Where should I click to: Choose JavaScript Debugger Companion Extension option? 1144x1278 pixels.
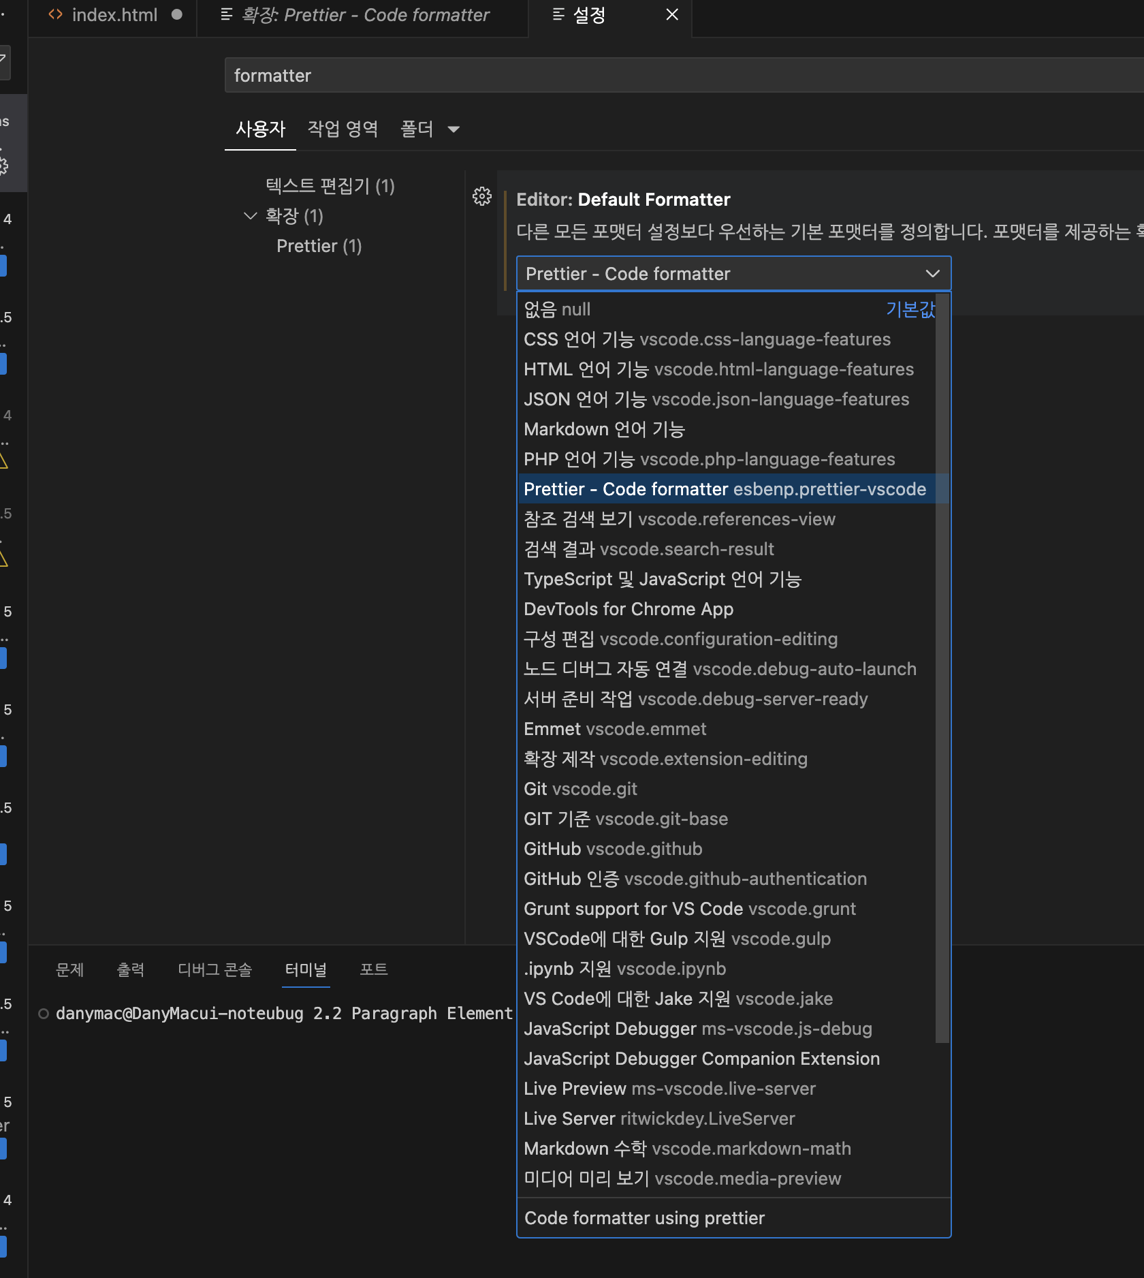pos(727,1059)
